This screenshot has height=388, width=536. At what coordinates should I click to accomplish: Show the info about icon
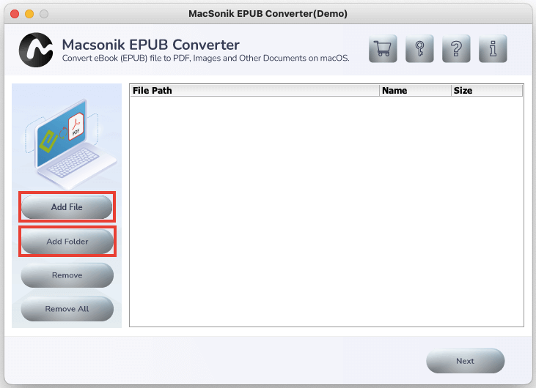coord(493,48)
